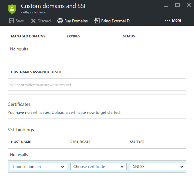Minimize the Custom domains and SSL blade
Image resolution: width=194 pixels, height=182 pixels.
(166, 6)
